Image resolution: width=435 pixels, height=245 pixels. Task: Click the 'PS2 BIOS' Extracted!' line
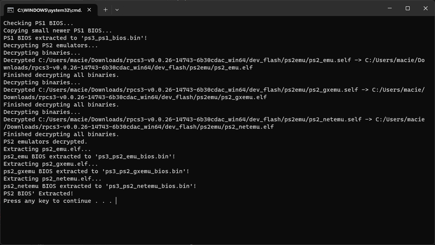coord(38,193)
